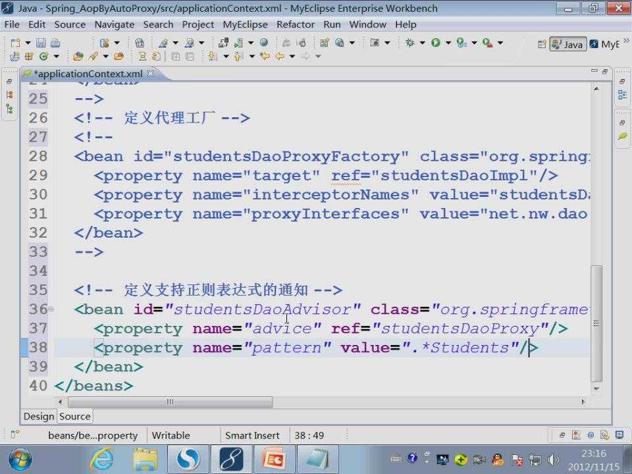The height and width of the screenshot is (474, 632).
Task: Collapse the bean fold at line 36
Action: 51,309
